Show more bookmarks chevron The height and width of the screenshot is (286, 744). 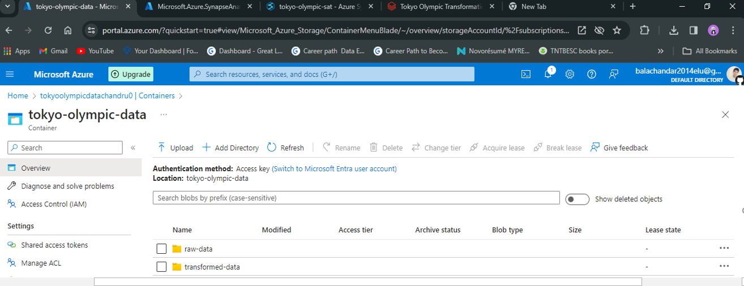660,51
